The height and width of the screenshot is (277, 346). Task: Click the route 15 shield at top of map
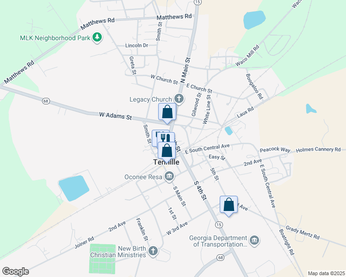(x=197, y=2)
